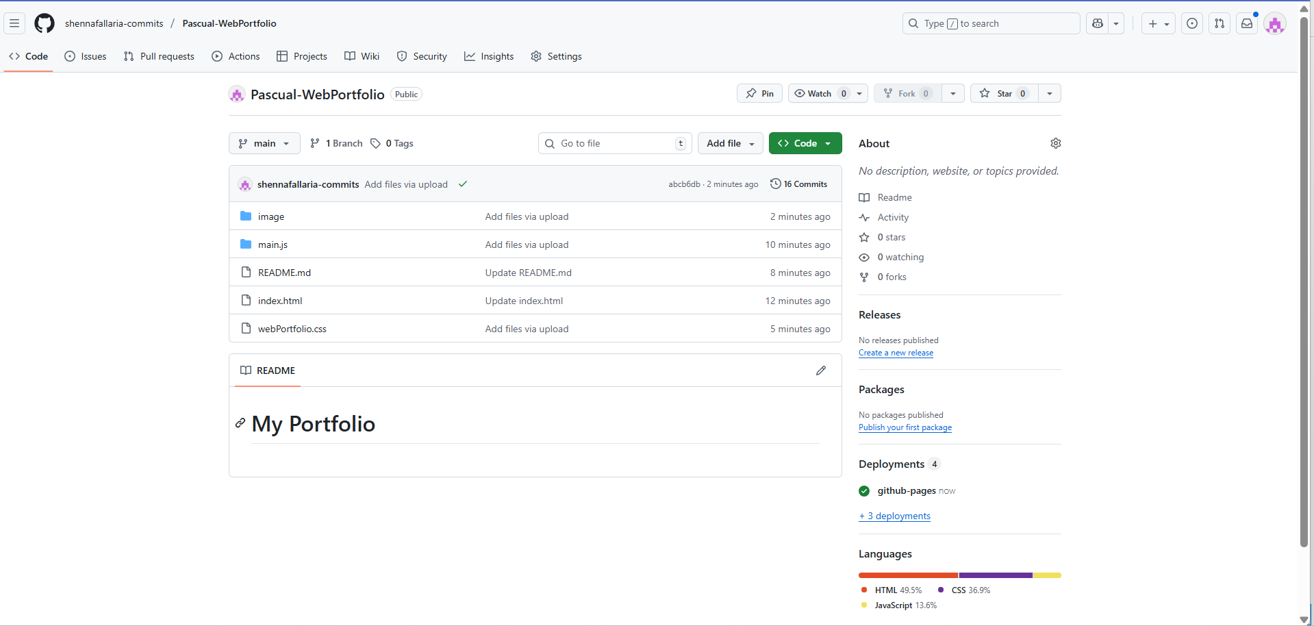Open the hamburger navigation menu

point(14,23)
